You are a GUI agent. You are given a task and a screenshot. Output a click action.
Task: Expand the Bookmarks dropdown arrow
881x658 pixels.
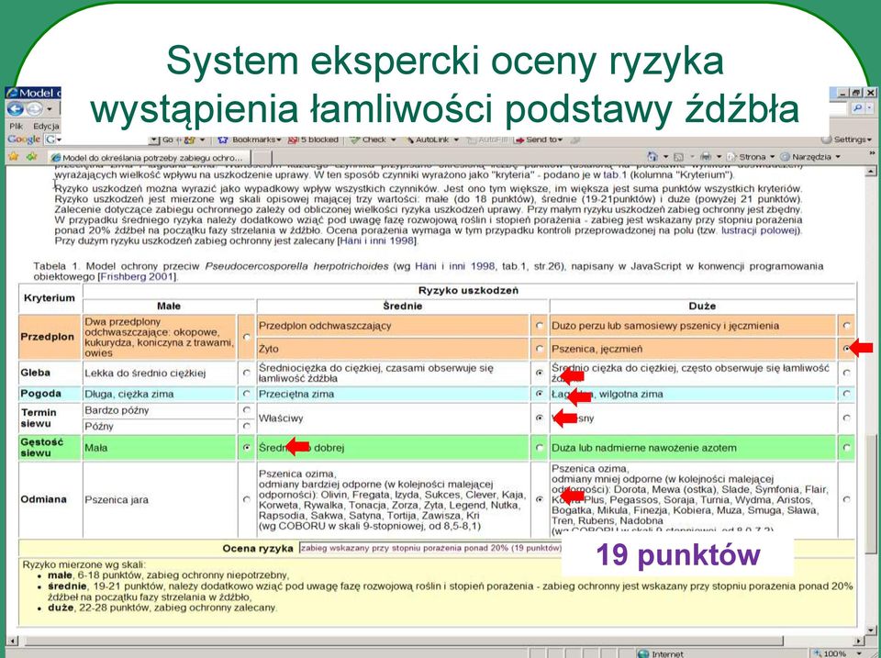[279, 139]
